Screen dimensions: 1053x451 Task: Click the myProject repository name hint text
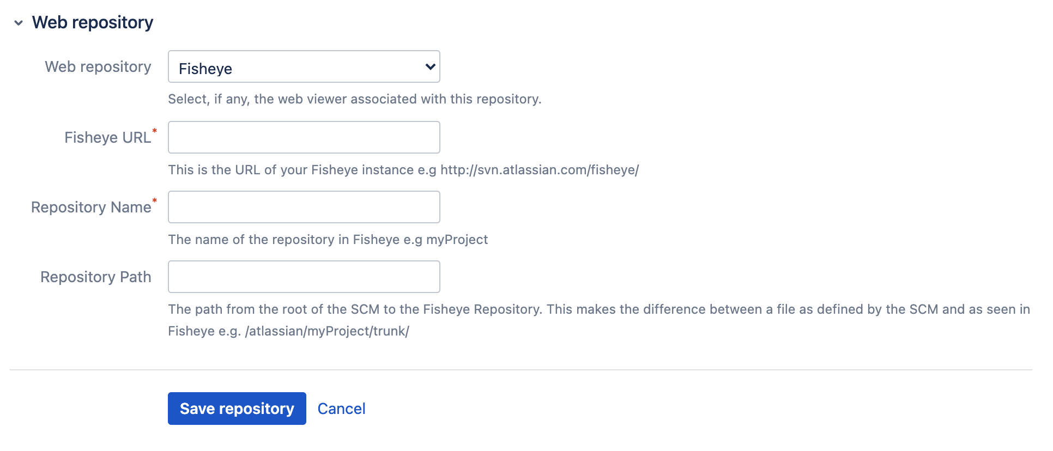(x=327, y=239)
